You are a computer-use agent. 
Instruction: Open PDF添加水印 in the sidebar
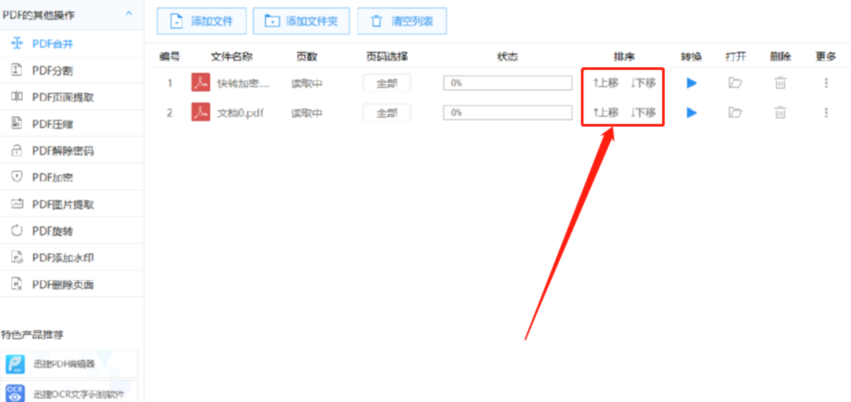pos(72,258)
